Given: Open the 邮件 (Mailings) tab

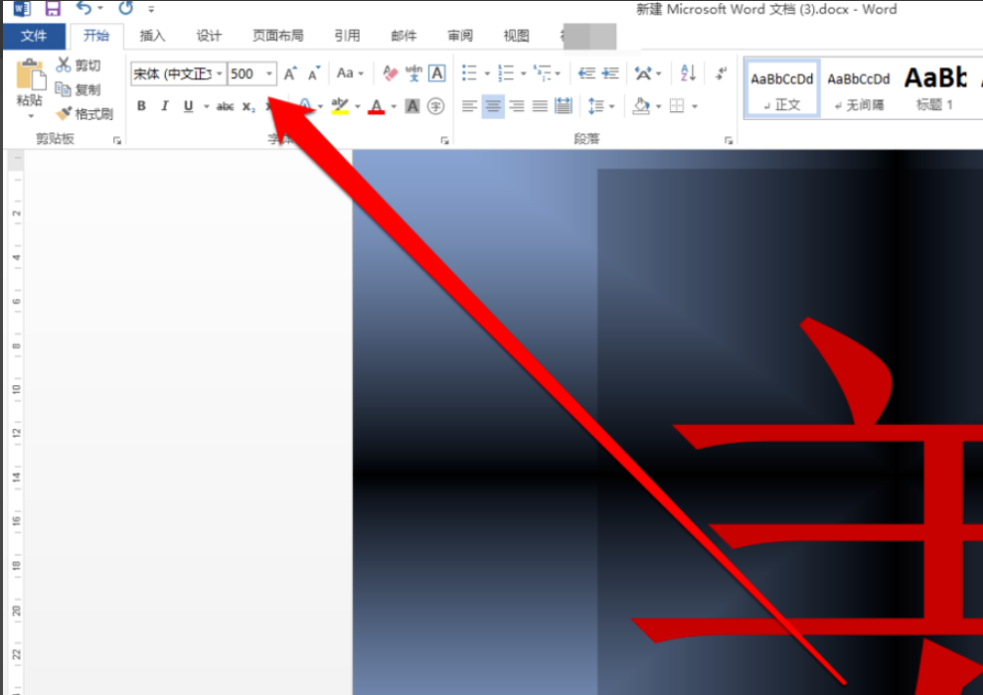Looking at the screenshot, I should click(404, 36).
